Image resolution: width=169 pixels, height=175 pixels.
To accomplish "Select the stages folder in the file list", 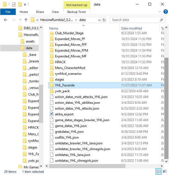I will tap(59, 79).
